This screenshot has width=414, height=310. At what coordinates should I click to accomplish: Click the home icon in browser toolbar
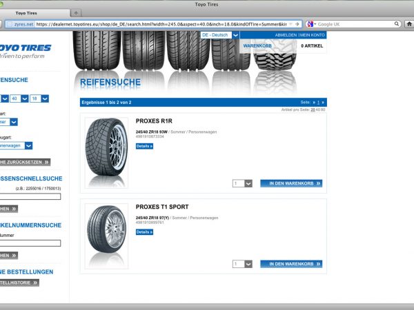[409, 24]
